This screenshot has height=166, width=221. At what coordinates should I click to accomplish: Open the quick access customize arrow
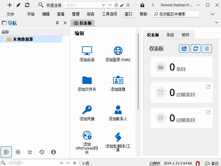click(153, 5)
